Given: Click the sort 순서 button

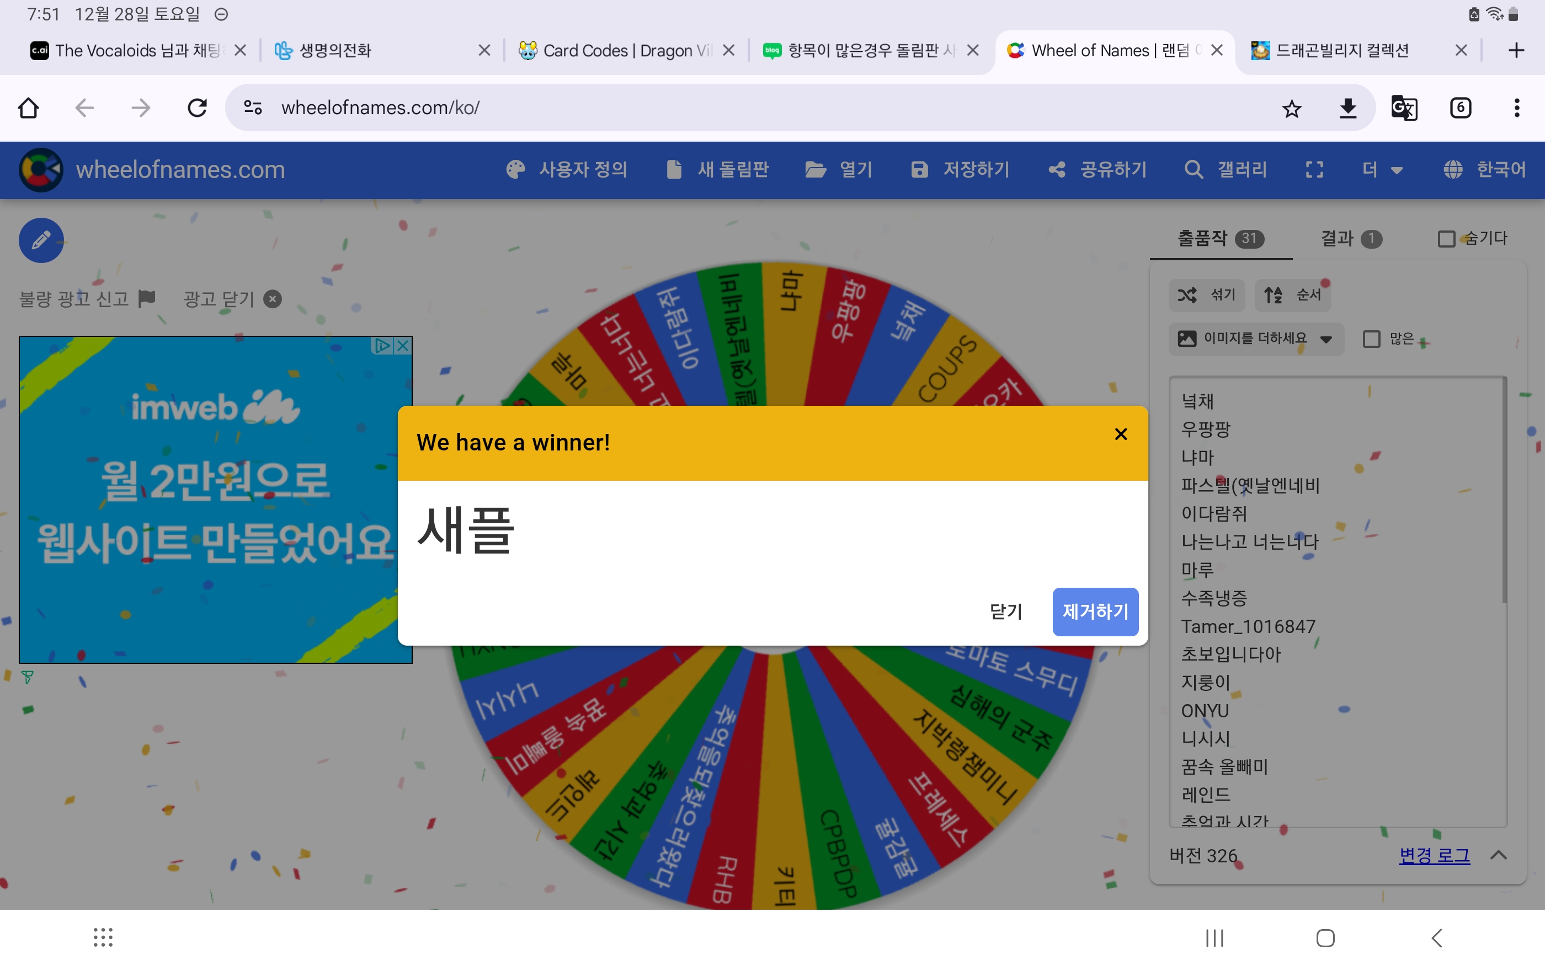Looking at the screenshot, I should (1292, 295).
